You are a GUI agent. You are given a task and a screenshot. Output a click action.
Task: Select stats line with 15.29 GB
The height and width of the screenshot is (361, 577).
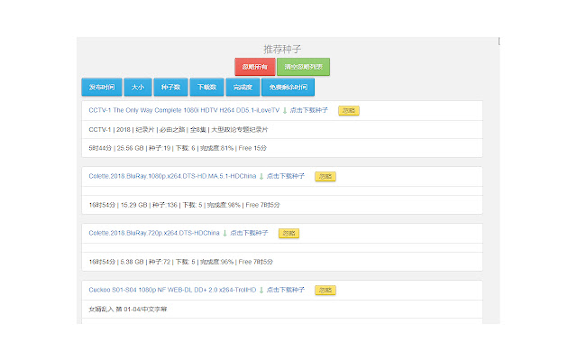[x=184, y=205]
